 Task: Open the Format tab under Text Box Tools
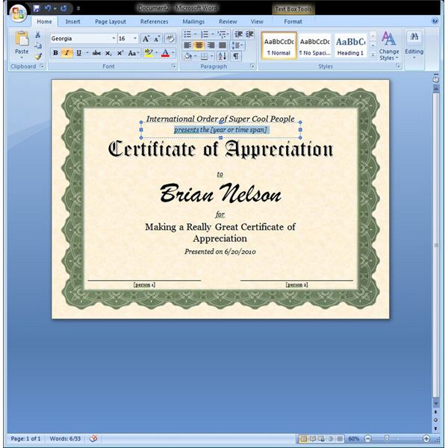[x=293, y=22]
